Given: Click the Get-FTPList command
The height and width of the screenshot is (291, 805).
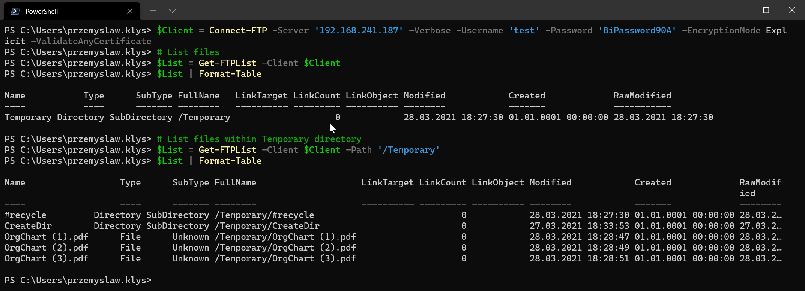Looking at the screenshot, I should (x=227, y=63).
